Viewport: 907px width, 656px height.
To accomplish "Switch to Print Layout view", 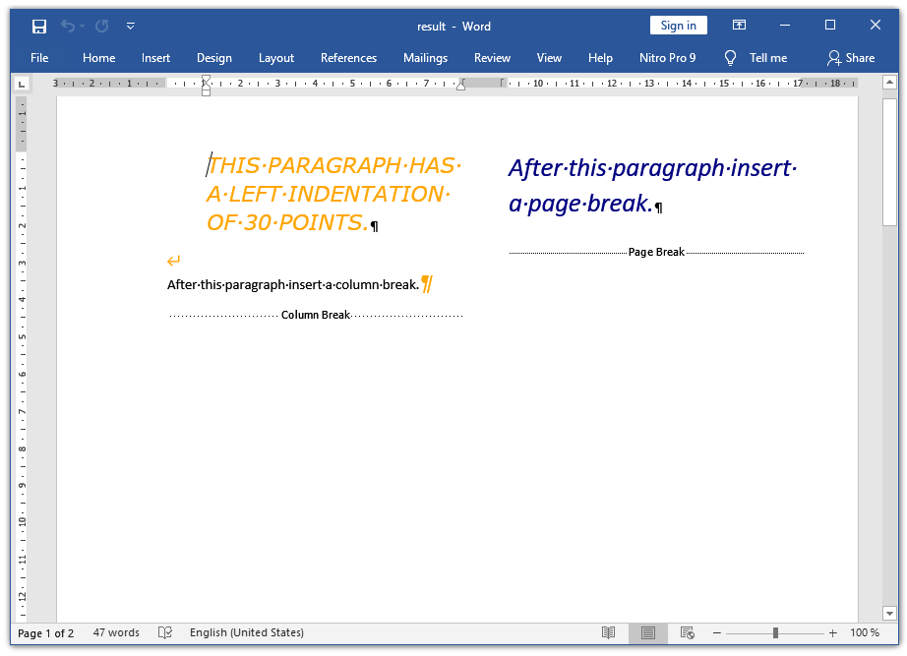I will [x=648, y=633].
